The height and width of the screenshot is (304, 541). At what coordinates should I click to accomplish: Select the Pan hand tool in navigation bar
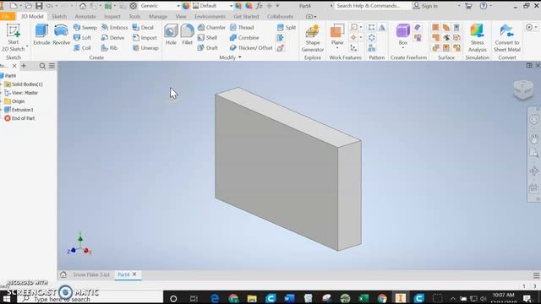(x=533, y=138)
